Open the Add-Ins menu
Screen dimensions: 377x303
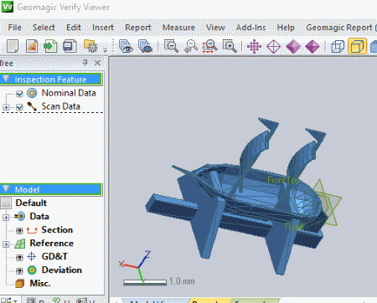250,28
